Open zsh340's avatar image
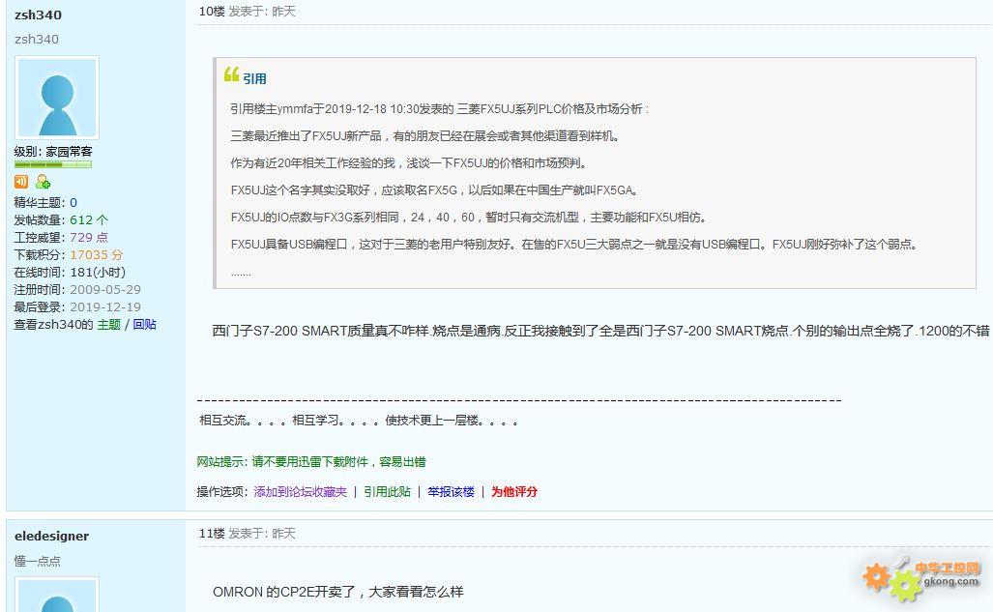The height and width of the screenshot is (612, 993). [57, 98]
